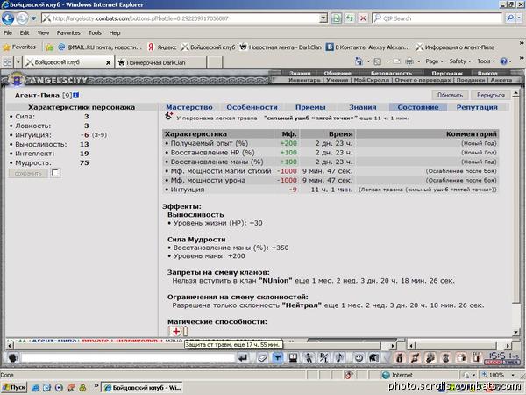Click the Обновить button
Image resolution: width=526 pixels, height=395 pixels.
click(451, 95)
